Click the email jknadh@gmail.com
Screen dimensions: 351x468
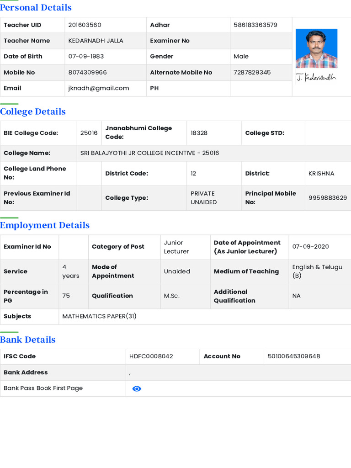(99, 88)
